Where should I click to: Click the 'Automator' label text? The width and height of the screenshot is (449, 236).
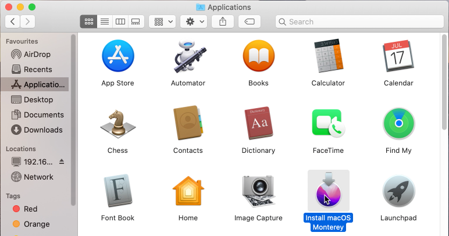(x=188, y=83)
